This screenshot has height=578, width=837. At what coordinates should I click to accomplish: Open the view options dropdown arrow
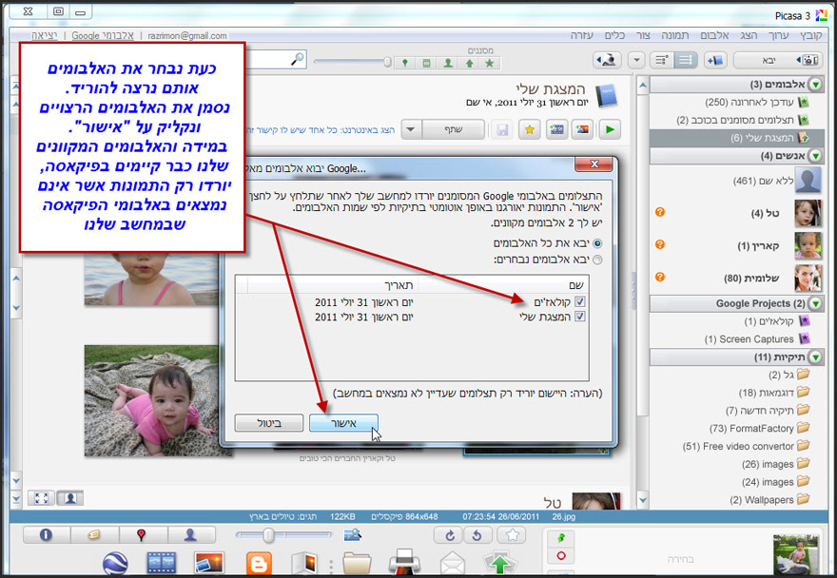click(636, 60)
